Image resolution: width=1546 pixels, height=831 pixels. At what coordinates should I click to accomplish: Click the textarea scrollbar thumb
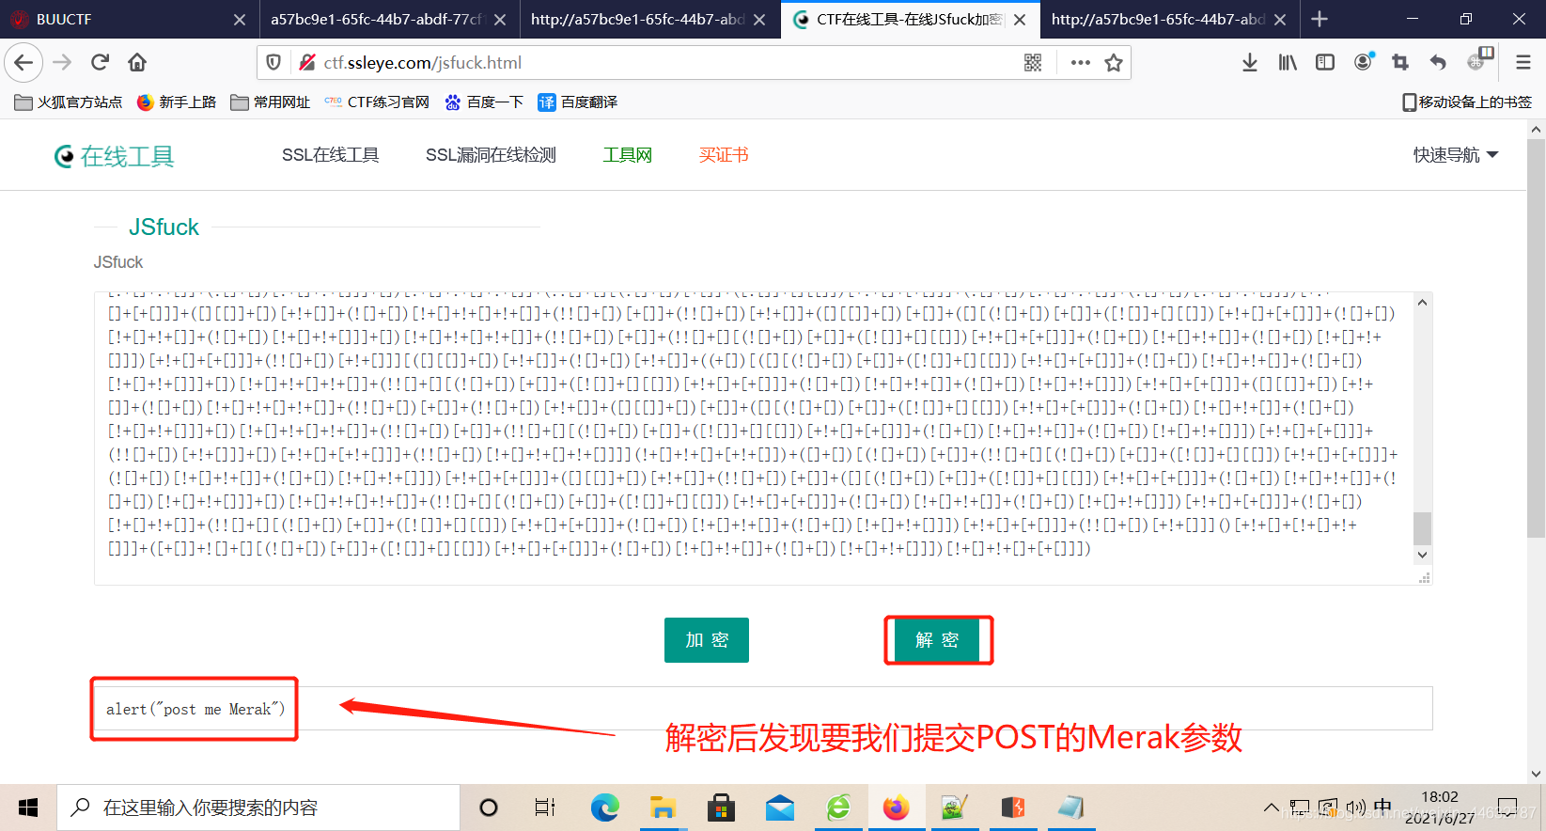(1423, 528)
